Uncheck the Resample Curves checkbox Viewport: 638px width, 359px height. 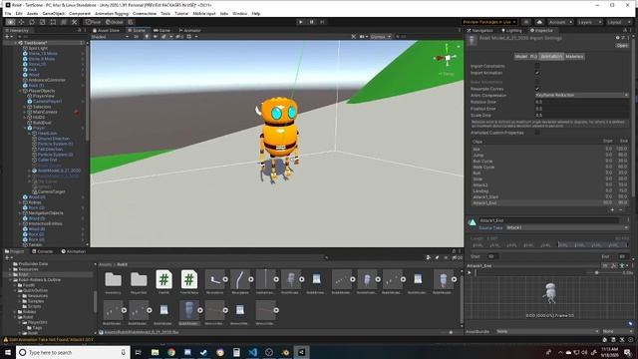point(537,89)
